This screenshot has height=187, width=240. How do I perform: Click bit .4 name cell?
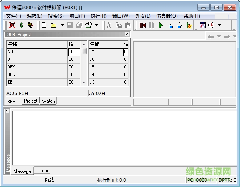click(106, 74)
